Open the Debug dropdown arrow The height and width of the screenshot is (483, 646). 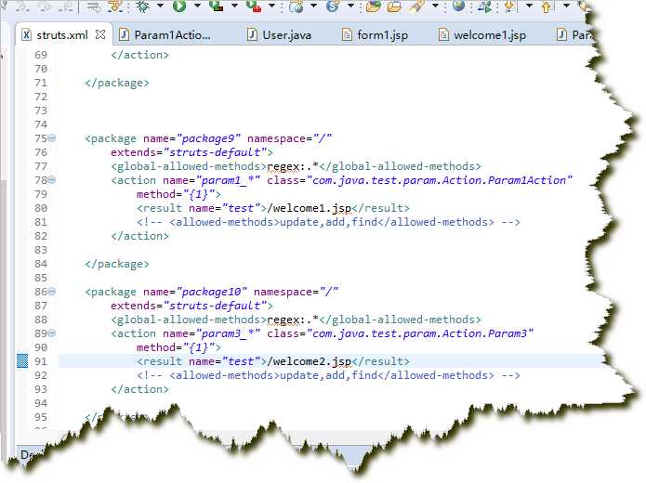coord(160,6)
